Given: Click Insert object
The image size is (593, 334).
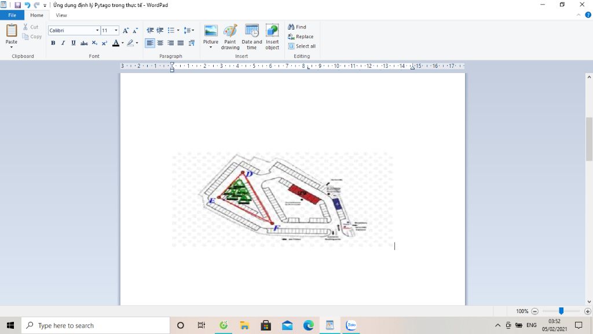Looking at the screenshot, I should click(x=272, y=37).
